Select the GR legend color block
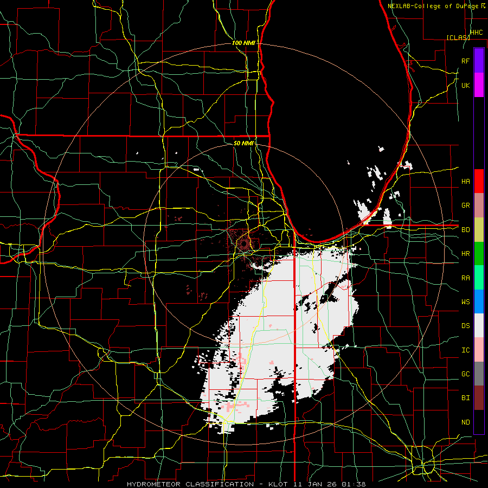 click(479, 206)
